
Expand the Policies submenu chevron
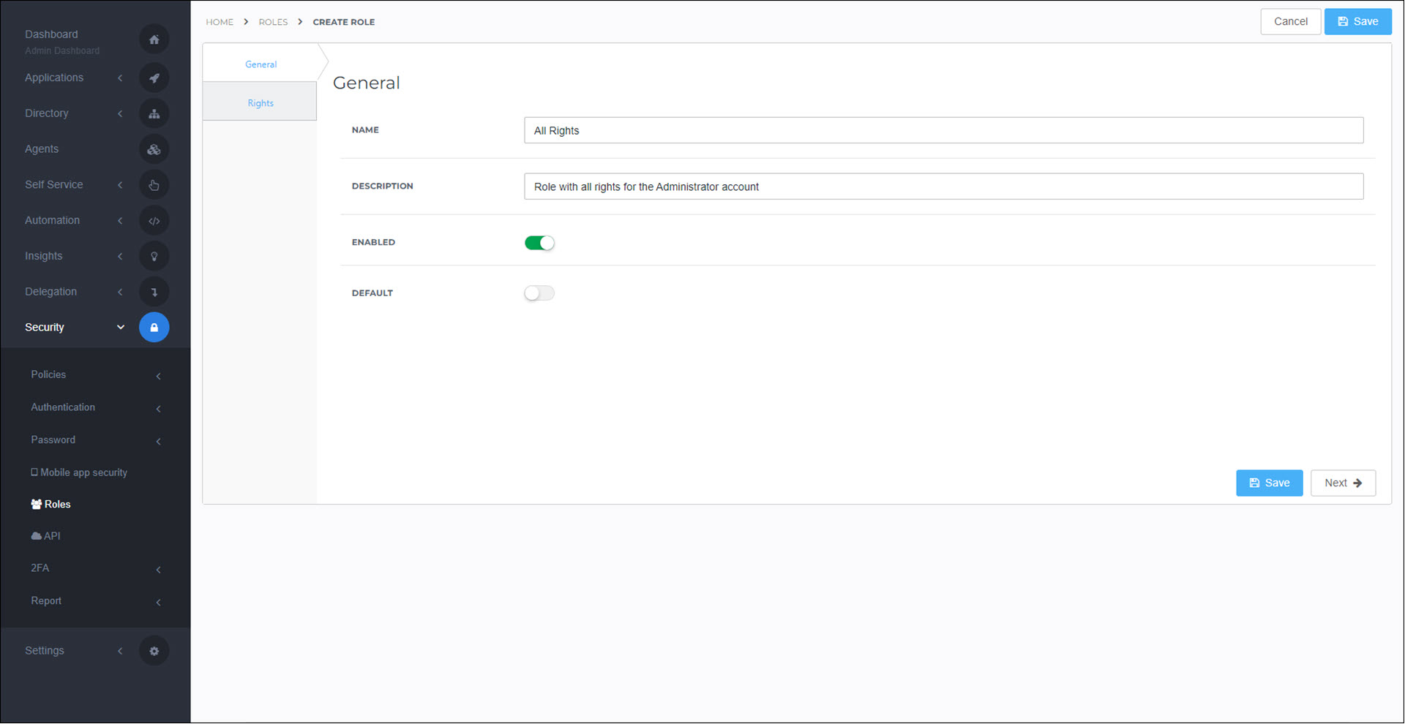(x=159, y=376)
